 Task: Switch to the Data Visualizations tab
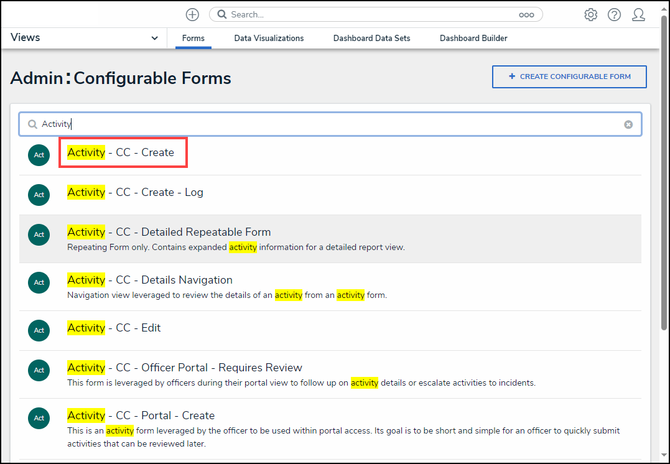pyautogui.click(x=269, y=38)
